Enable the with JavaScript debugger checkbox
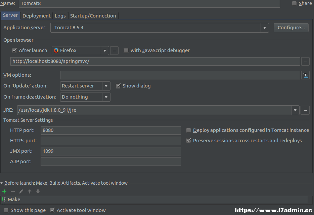 126,50
